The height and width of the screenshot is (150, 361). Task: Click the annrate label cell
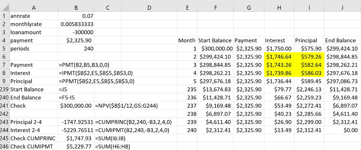[x=34, y=16]
